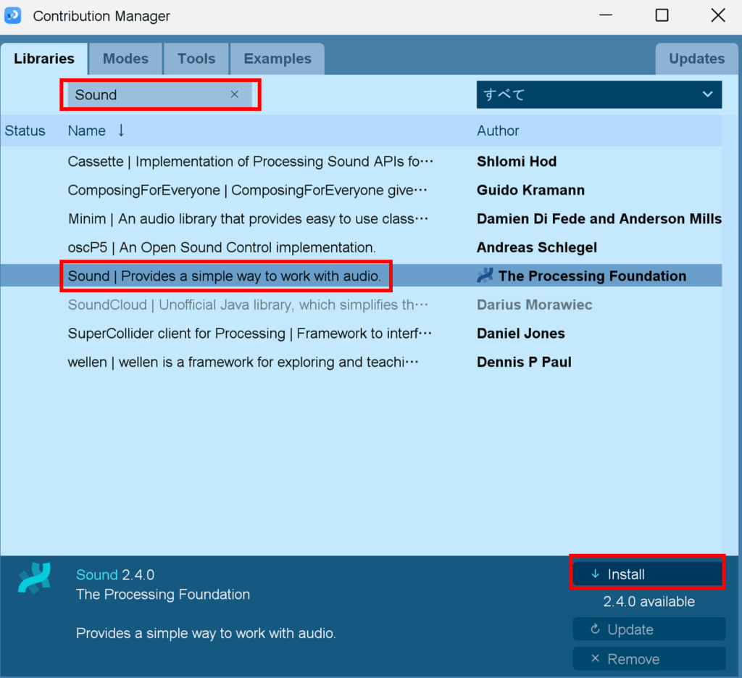The height and width of the screenshot is (678, 742).
Task: Click the Sound library logo in details panel
Action: (34, 577)
